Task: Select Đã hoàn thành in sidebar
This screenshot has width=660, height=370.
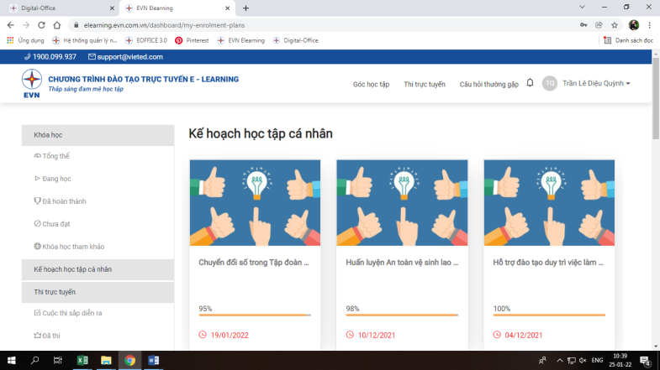Action: (64, 201)
